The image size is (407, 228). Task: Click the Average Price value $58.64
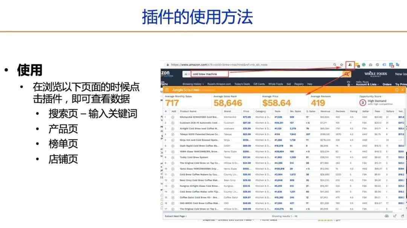(277, 103)
